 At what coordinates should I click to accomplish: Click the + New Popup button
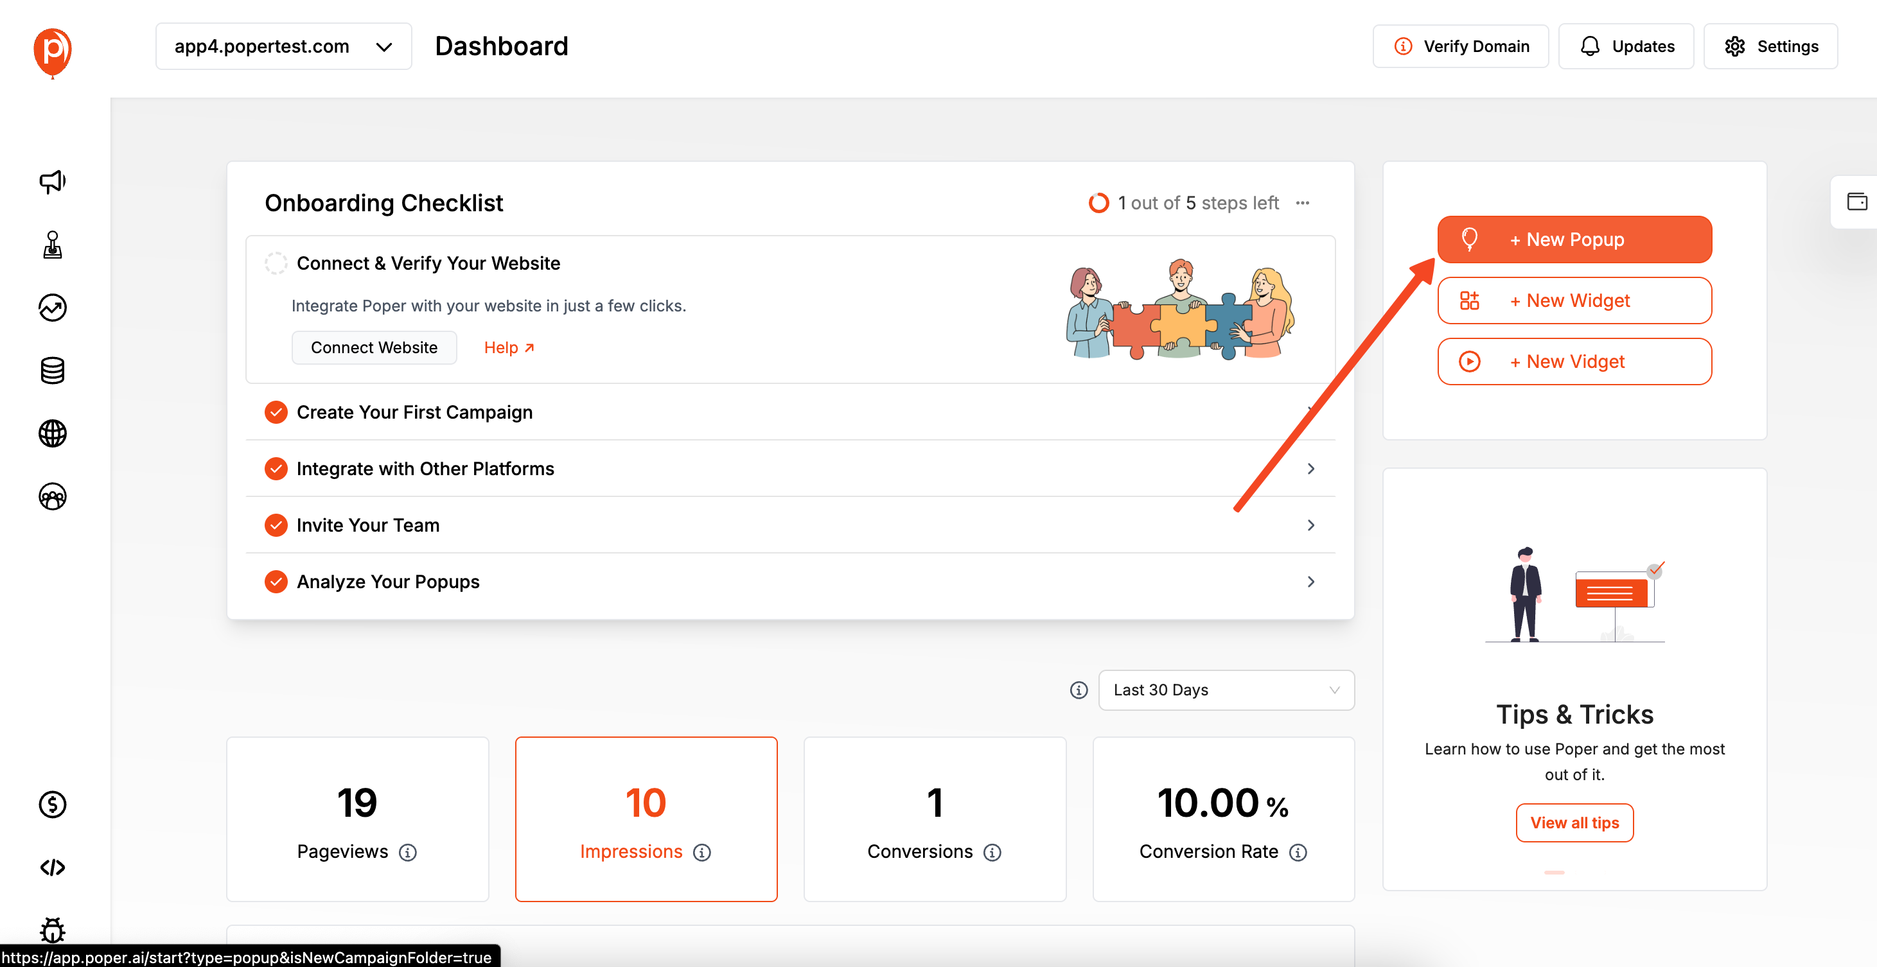[1574, 240]
